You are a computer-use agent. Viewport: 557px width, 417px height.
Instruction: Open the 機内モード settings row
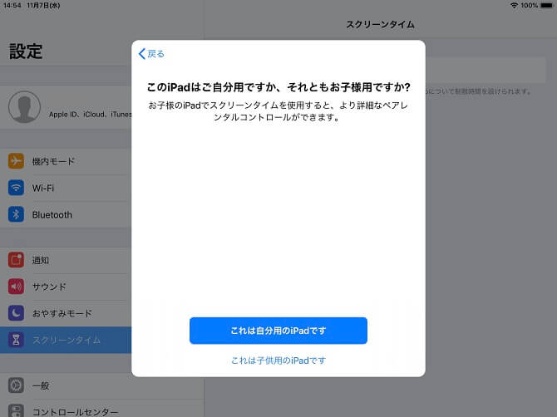[x=66, y=161]
